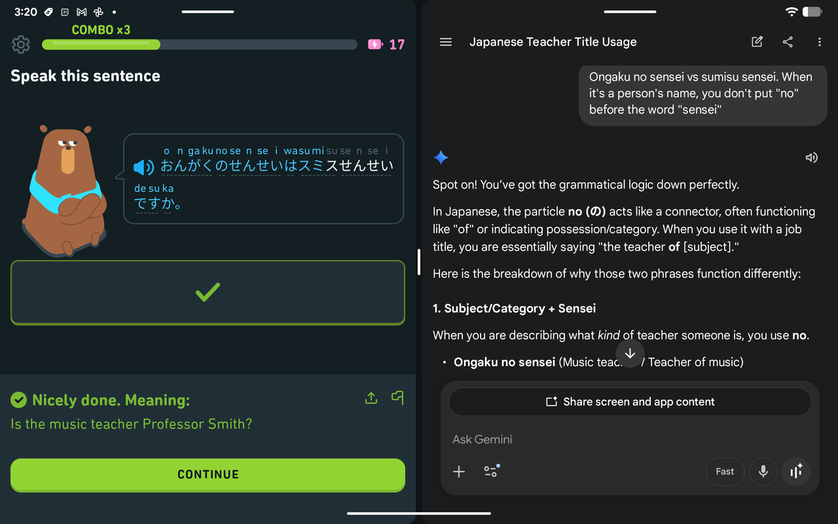The width and height of the screenshot is (838, 524).
Task: Tap the pink energy battery icon
Action: 375,45
